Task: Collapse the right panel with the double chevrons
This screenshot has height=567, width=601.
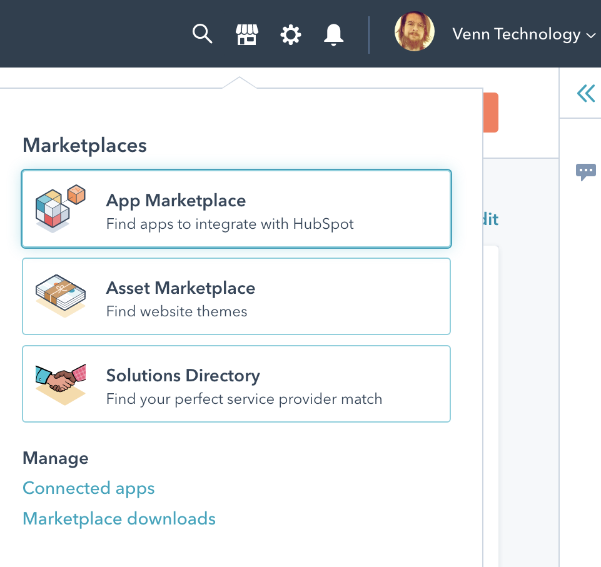Action: coord(585,93)
